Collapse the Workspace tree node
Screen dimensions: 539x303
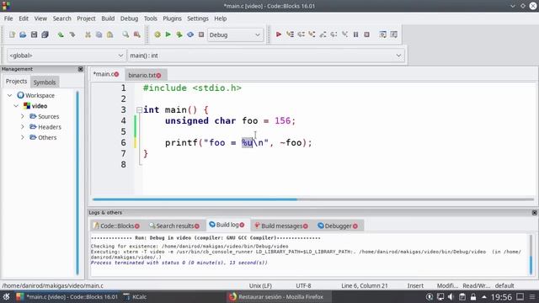(9, 95)
